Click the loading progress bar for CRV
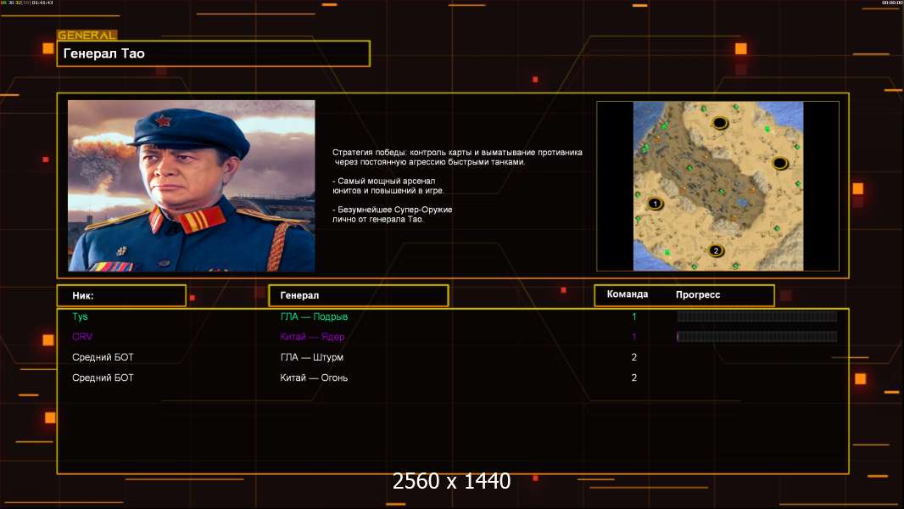The width and height of the screenshot is (904, 509). (x=757, y=337)
